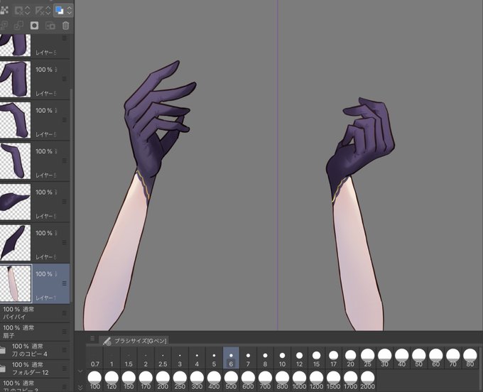The width and height of the screenshot is (483, 392).
Task: Select the selected arm layer thumbnail
Action: (16, 283)
